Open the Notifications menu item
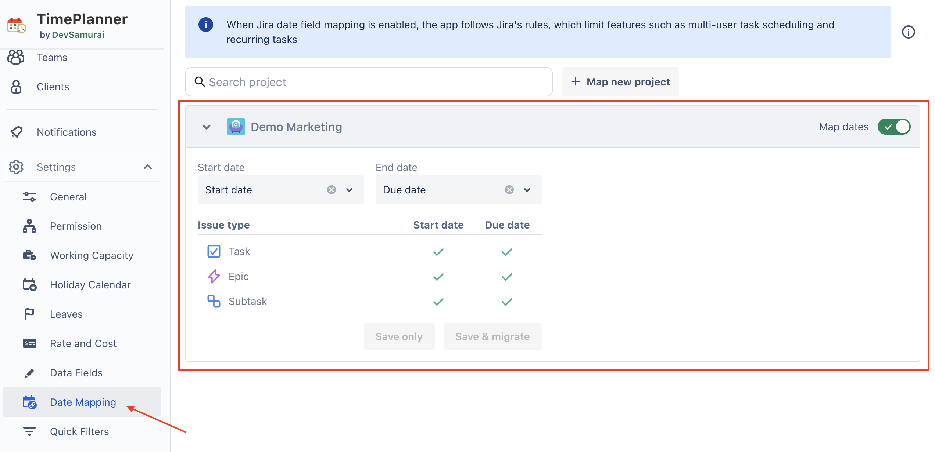Screen dimensions: 935x452 (82, 132)
